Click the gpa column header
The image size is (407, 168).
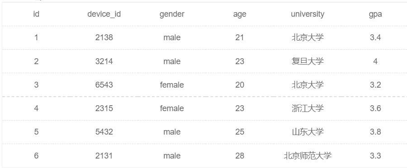[375, 14]
